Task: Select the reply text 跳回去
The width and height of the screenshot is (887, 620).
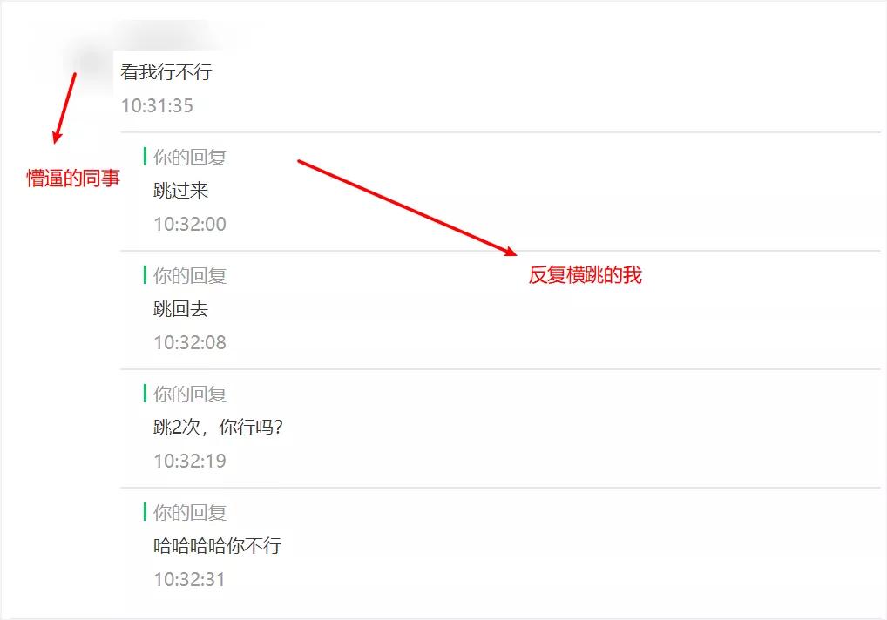Action: tap(181, 309)
